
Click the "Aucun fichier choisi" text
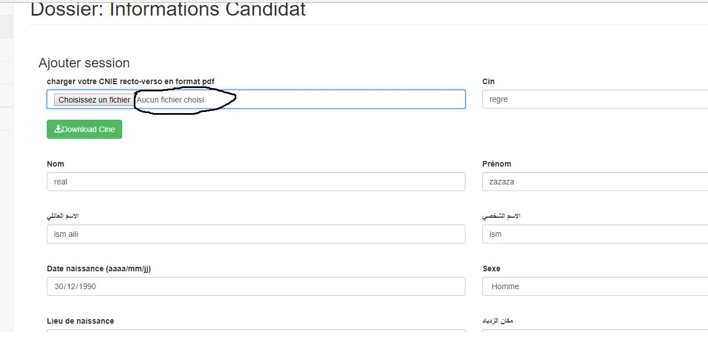171,100
